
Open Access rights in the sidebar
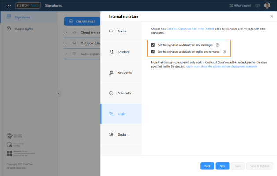[x=29, y=29]
